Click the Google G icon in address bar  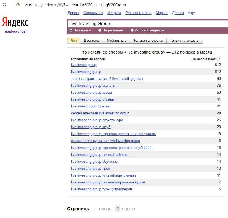(x=18, y=5)
